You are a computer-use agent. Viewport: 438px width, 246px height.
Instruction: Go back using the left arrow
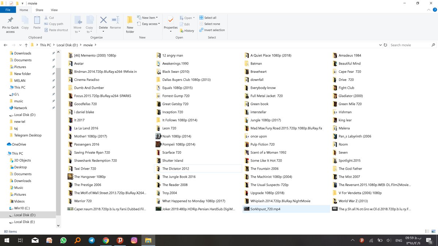[x=5, y=45]
